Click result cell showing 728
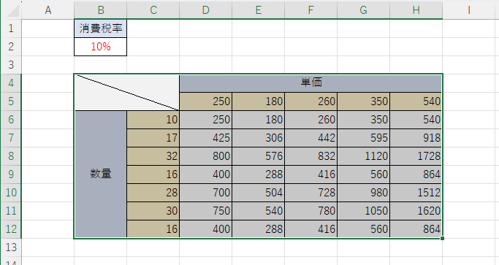Image resolution: width=499 pixels, height=265 pixels. 311,193
